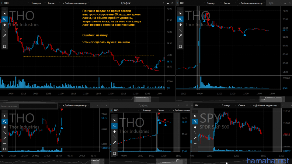Select the rectangle tool in the SPY chart
Viewport: 292px width, 164px height.
click(195, 149)
